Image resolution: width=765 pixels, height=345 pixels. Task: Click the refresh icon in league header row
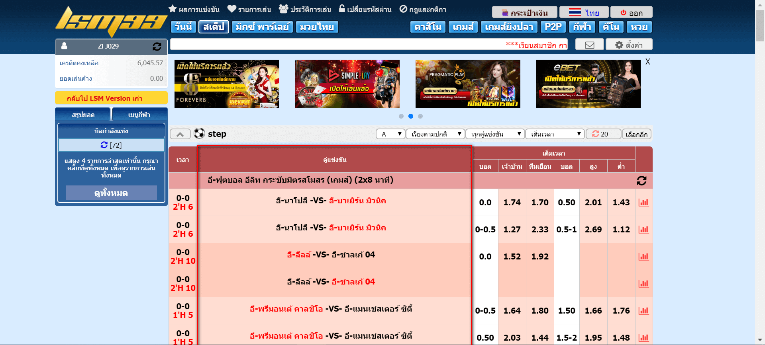click(x=641, y=181)
